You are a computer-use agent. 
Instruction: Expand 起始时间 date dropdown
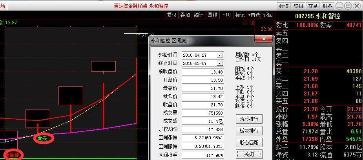click(220, 55)
